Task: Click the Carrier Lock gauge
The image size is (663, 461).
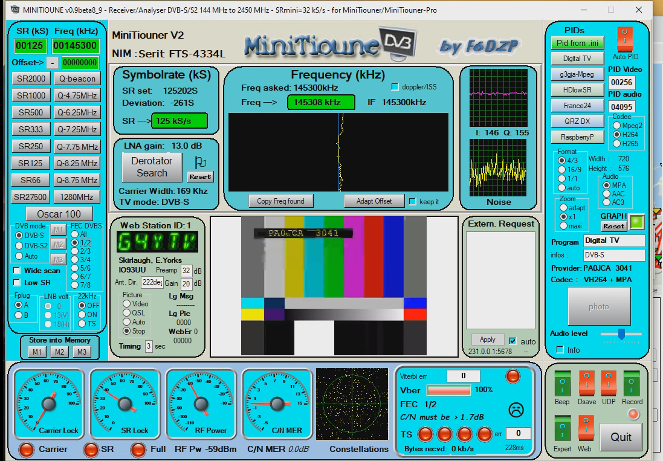Action: click(x=48, y=404)
